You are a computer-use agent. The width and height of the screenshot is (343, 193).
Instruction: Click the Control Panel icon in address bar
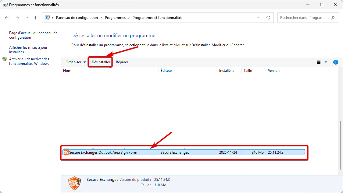click(x=47, y=18)
